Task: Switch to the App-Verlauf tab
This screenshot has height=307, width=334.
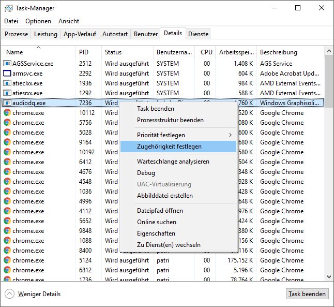Action: (80, 34)
